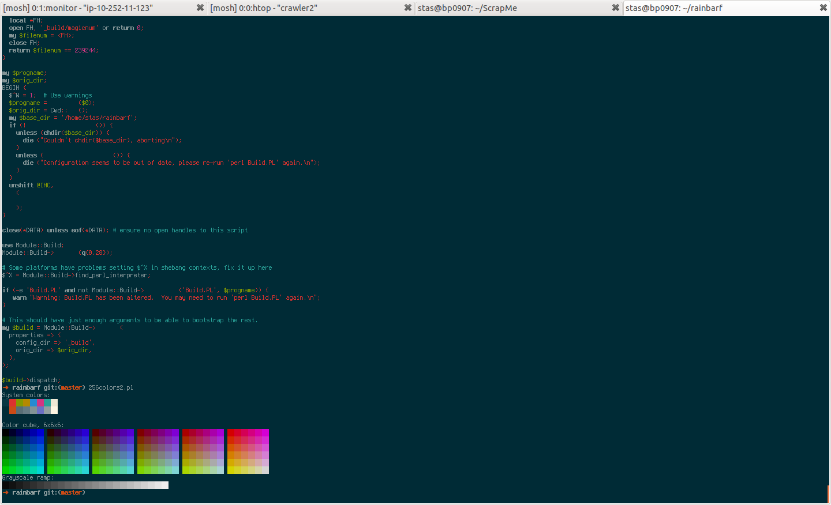Click the "$build->dispatch;" line
The height and width of the screenshot is (505, 831).
31,380
